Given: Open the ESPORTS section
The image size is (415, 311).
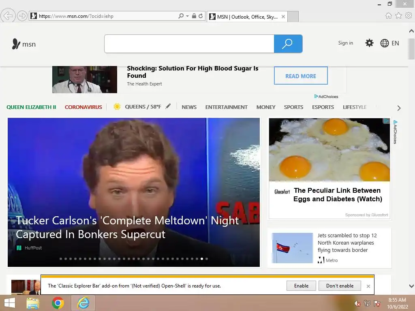Looking at the screenshot, I should [323, 107].
